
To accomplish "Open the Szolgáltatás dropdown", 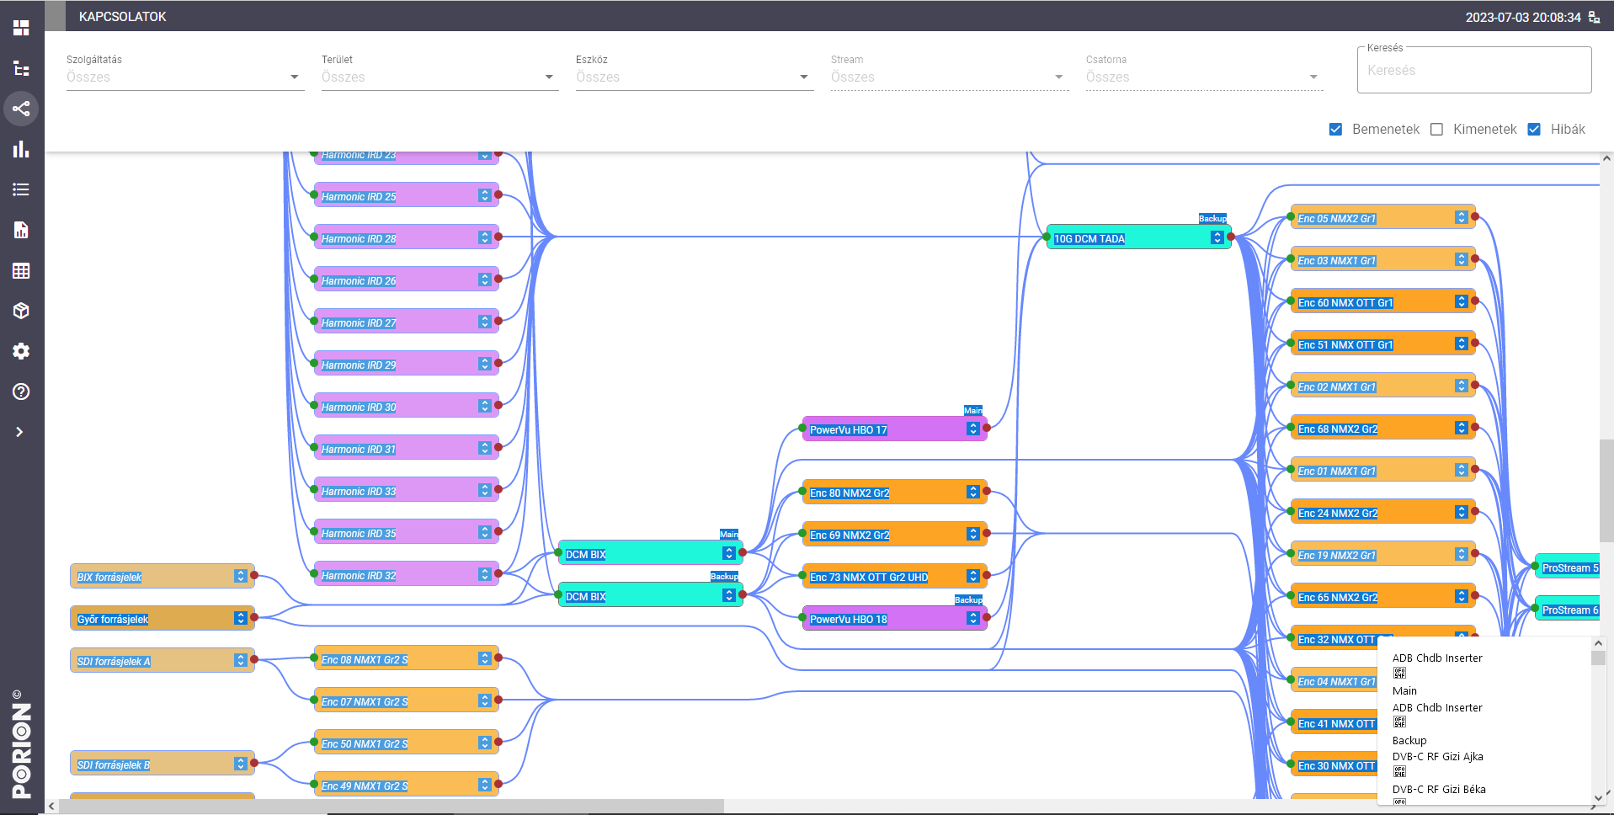I will point(184,77).
